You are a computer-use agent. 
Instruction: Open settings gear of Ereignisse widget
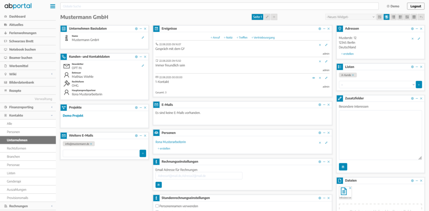[x=319, y=28]
